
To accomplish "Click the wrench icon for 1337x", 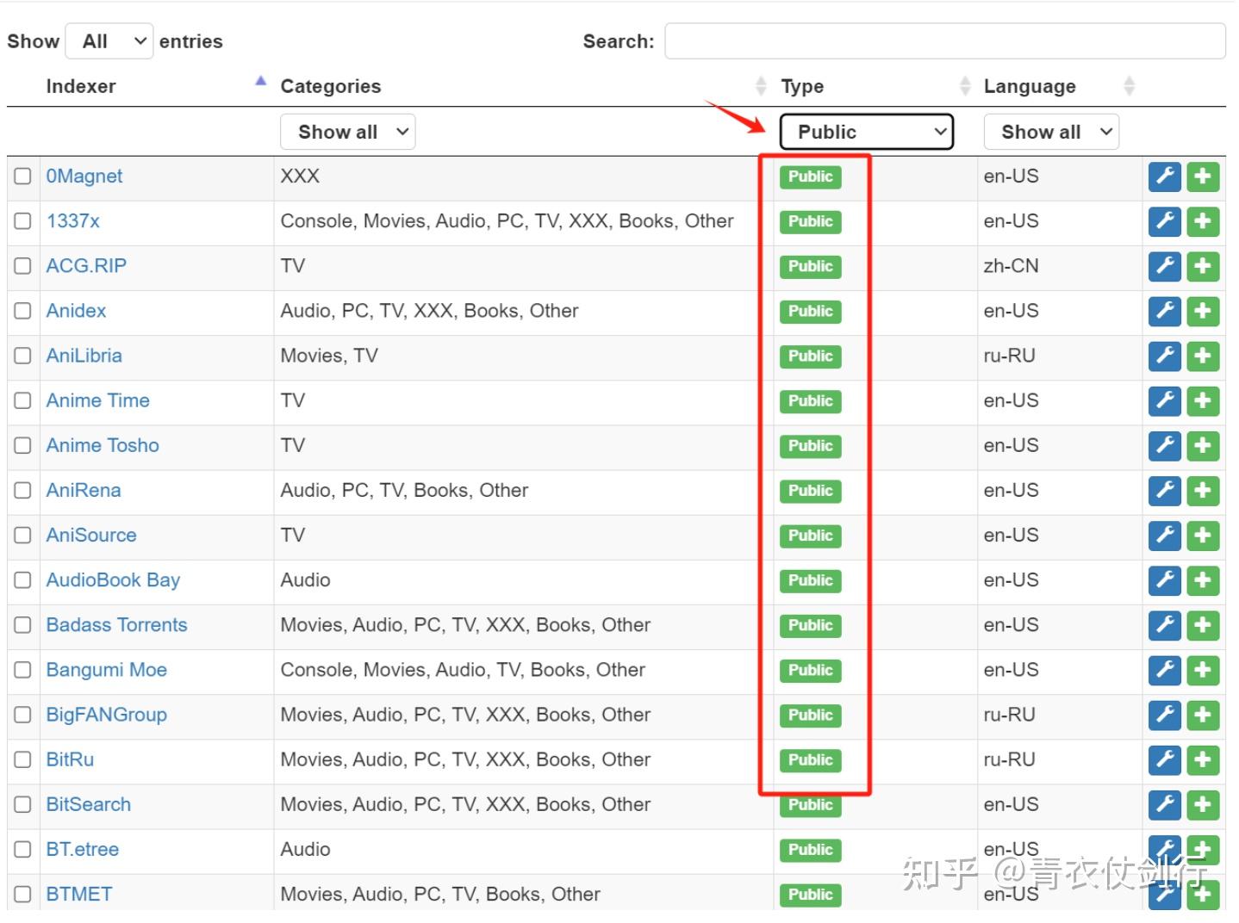I will pyautogui.click(x=1164, y=221).
